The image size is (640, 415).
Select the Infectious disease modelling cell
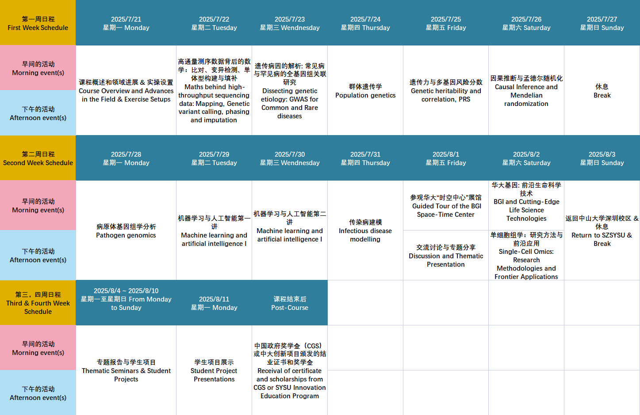pos(365,231)
